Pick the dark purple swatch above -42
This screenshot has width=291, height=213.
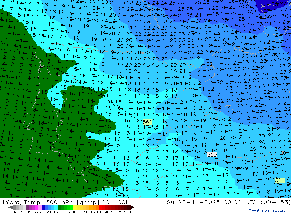tap(27, 207)
